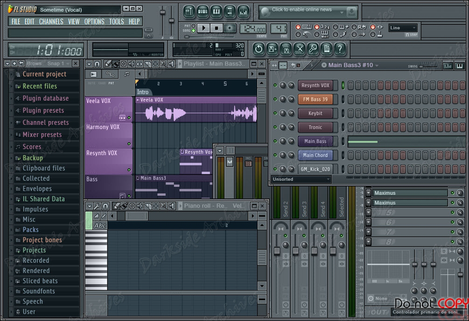The height and width of the screenshot is (321, 469).
Task: Switch to Song mode radio light
Action: pyautogui.click(x=194, y=30)
